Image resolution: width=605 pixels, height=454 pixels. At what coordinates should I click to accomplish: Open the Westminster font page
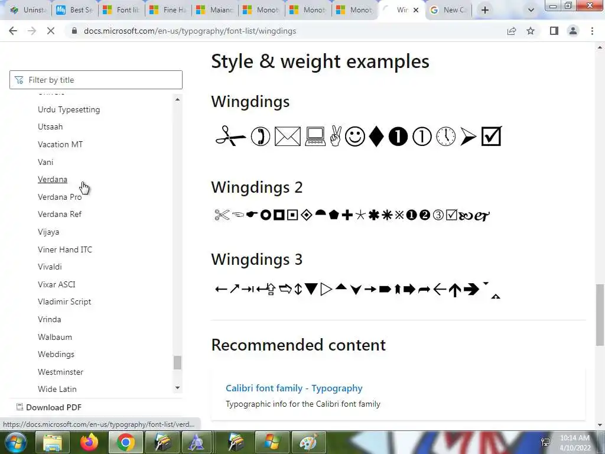[61, 372]
